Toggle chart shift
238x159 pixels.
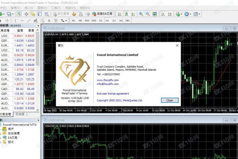point(170,14)
